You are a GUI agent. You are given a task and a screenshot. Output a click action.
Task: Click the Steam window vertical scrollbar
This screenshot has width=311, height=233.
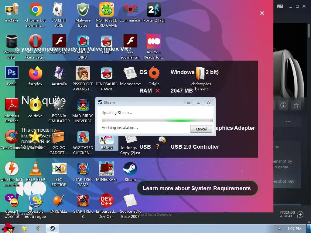309,31
